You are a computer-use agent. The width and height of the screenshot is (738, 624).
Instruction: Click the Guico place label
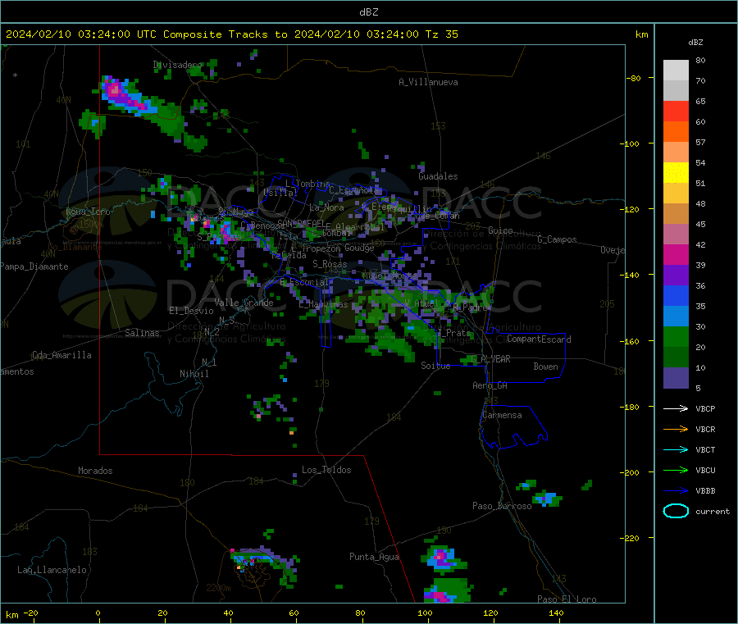click(x=500, y=230)
